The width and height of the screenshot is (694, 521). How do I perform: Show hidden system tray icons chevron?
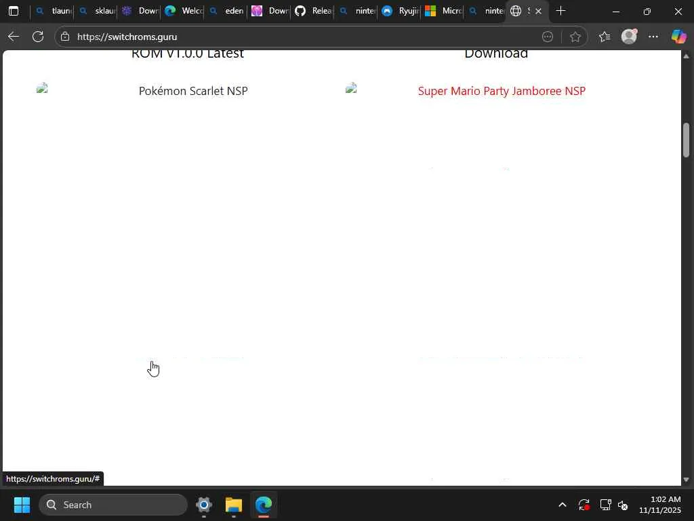[x=562, y=505]
